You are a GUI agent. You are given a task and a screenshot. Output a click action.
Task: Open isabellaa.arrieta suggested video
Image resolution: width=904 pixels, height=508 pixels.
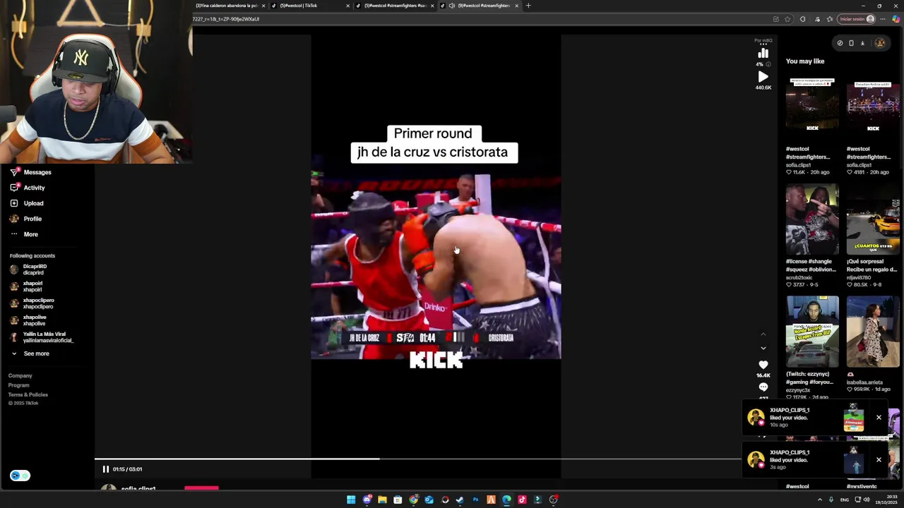coord(873,332)
